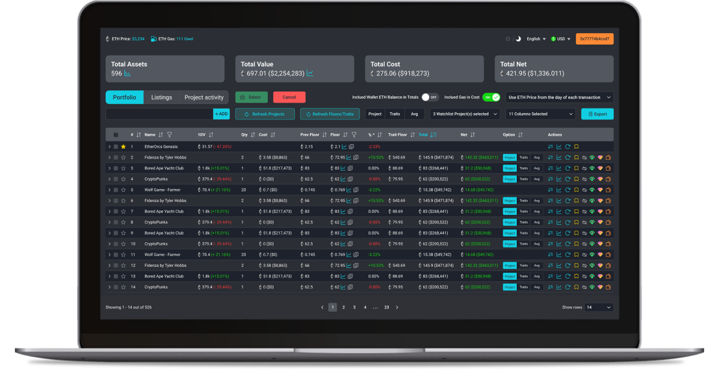Click the Refresh Floors/Traits button
The height and width of the screenshot is (378, 719).
[x=330, y=114]
